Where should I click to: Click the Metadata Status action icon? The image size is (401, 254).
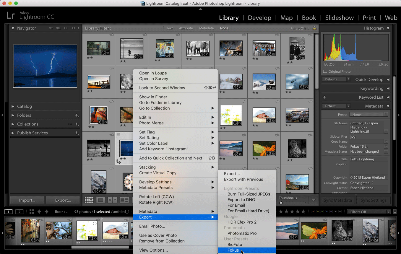click(x=386, y=152)
